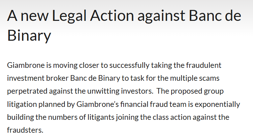The width and height of the screenshot is (253, 137).
Task: Click the final word "fraudsters."
Action: [25, 130]
